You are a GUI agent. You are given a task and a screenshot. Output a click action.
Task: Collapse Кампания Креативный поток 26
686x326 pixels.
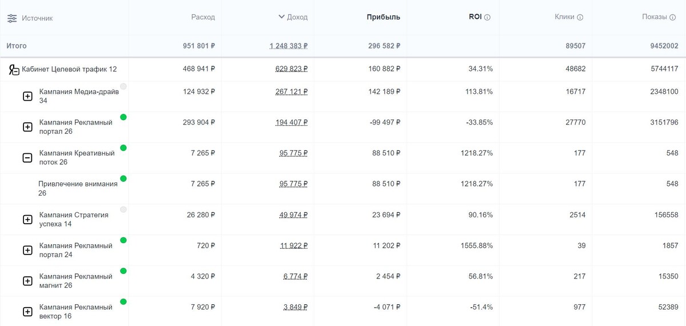click(x=27, y=158)
